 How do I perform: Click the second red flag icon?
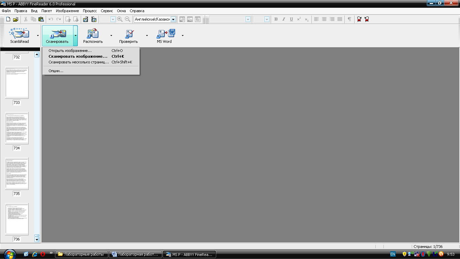click(x=367, y=19)
